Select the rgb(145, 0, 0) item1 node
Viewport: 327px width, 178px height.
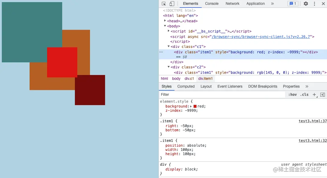tap(250, 72)
